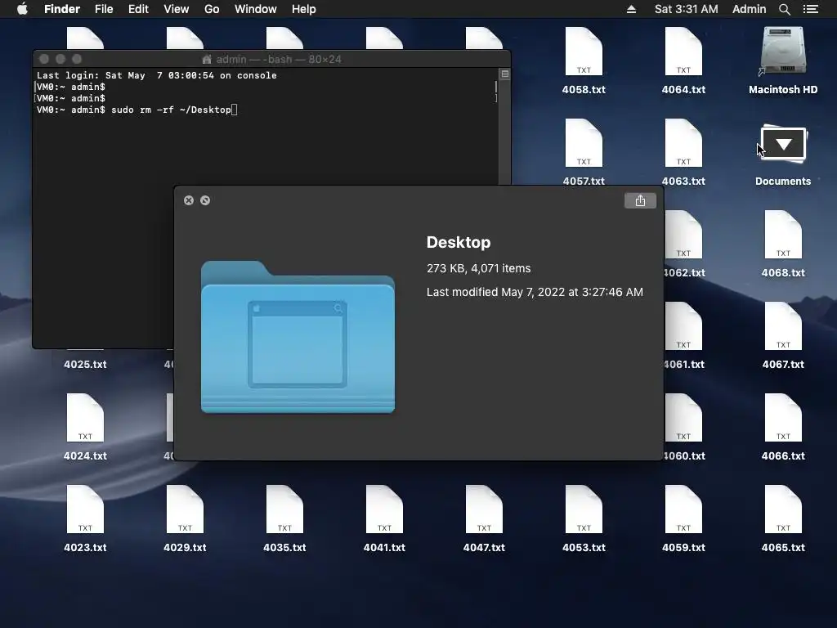
Task: Click the eject icon in menu bar
Action: (631, 9)
